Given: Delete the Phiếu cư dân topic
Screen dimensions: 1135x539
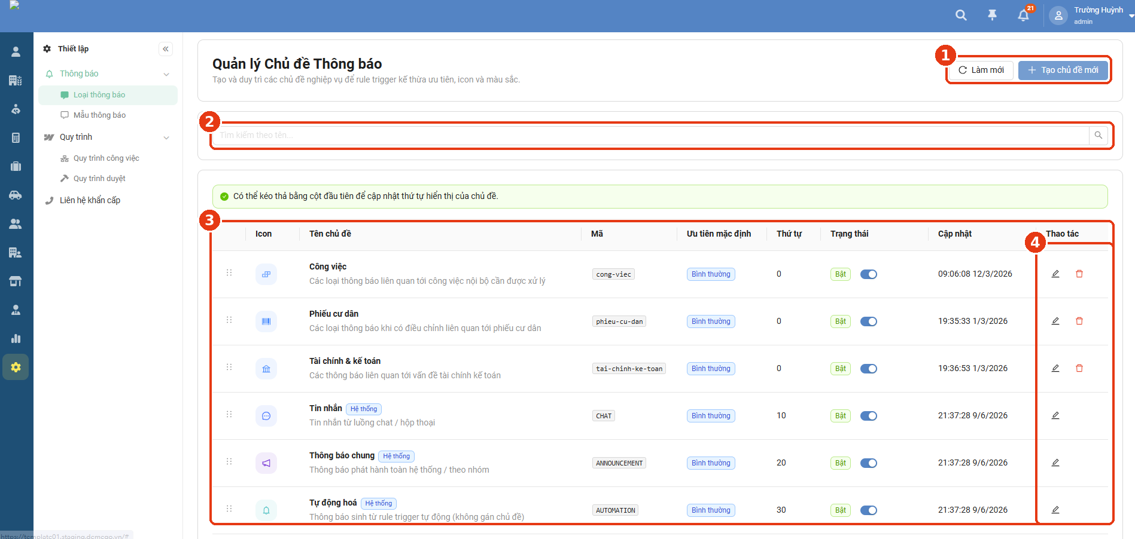Looking at the screenshot, I should (x=1079, y=321).
